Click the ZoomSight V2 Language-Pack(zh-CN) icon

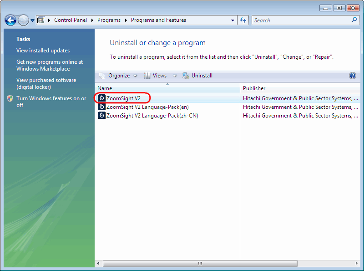click(x=101, y=115)
